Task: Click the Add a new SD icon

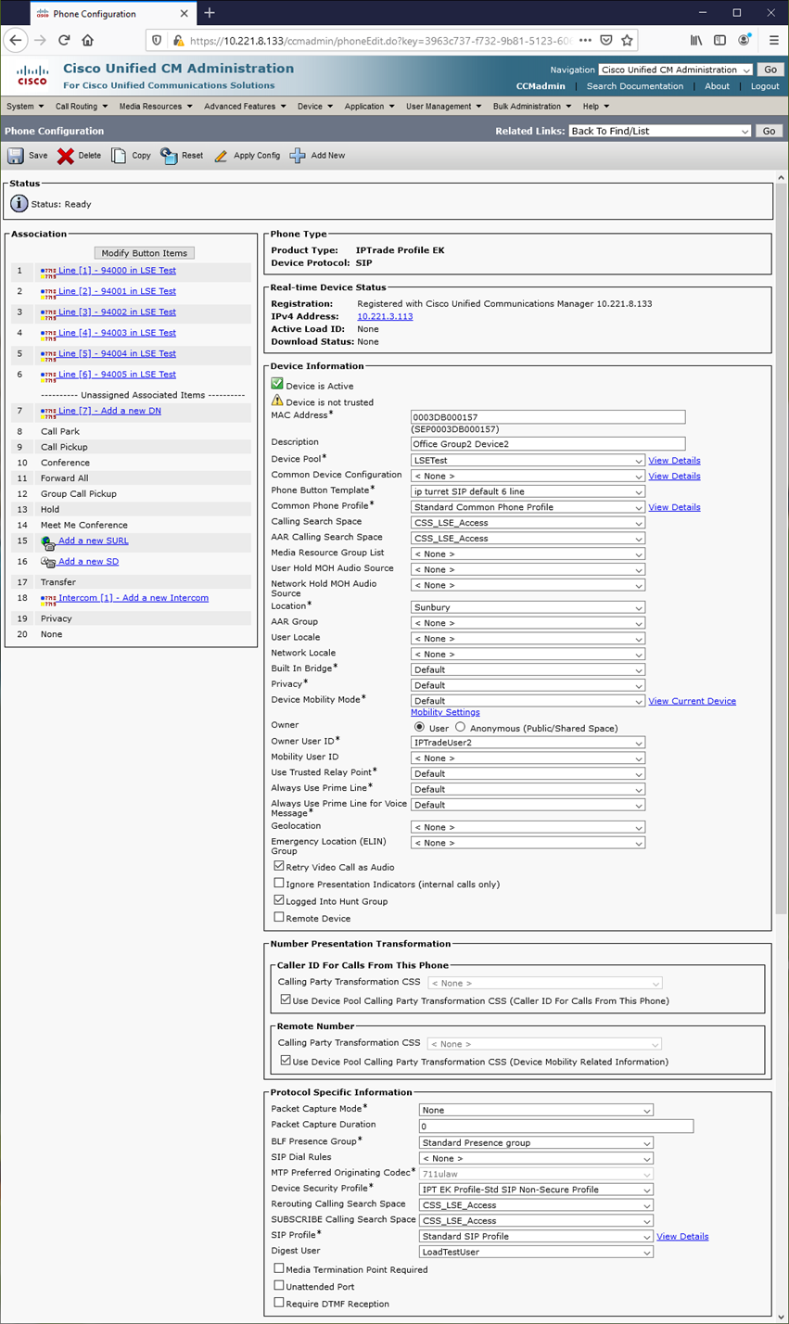Action: click(49, 562)
